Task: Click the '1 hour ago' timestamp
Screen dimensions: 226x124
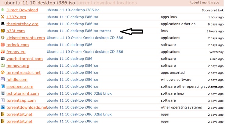Action: click(x=216, y=17)
